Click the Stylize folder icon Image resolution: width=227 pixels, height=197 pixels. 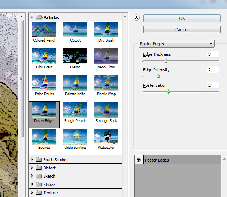[39, 184]
